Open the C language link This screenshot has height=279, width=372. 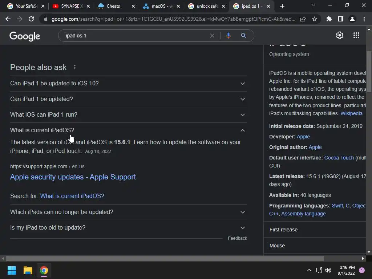[x=347, y=206]
